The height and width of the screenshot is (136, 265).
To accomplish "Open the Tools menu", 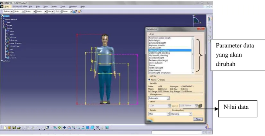I will 63,7.
